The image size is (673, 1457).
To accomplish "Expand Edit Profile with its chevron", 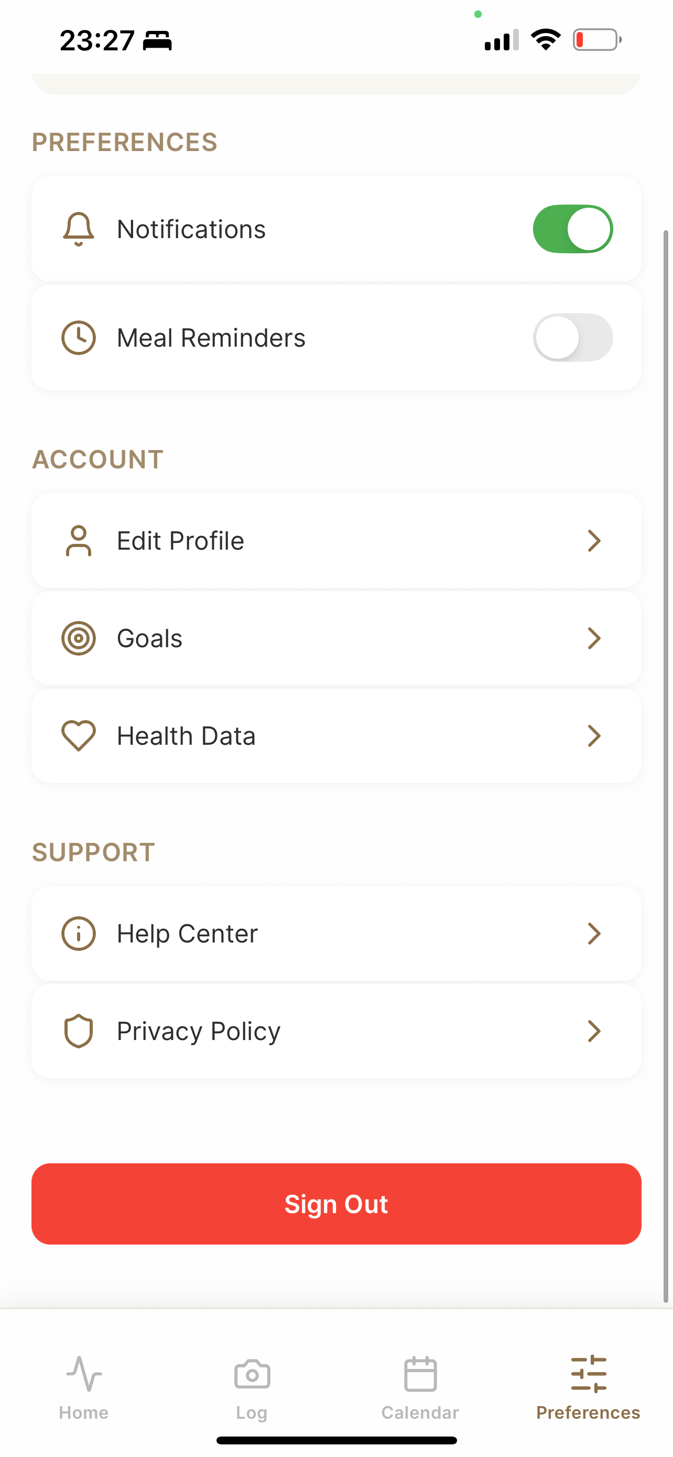I will click(x=594, y=541).
